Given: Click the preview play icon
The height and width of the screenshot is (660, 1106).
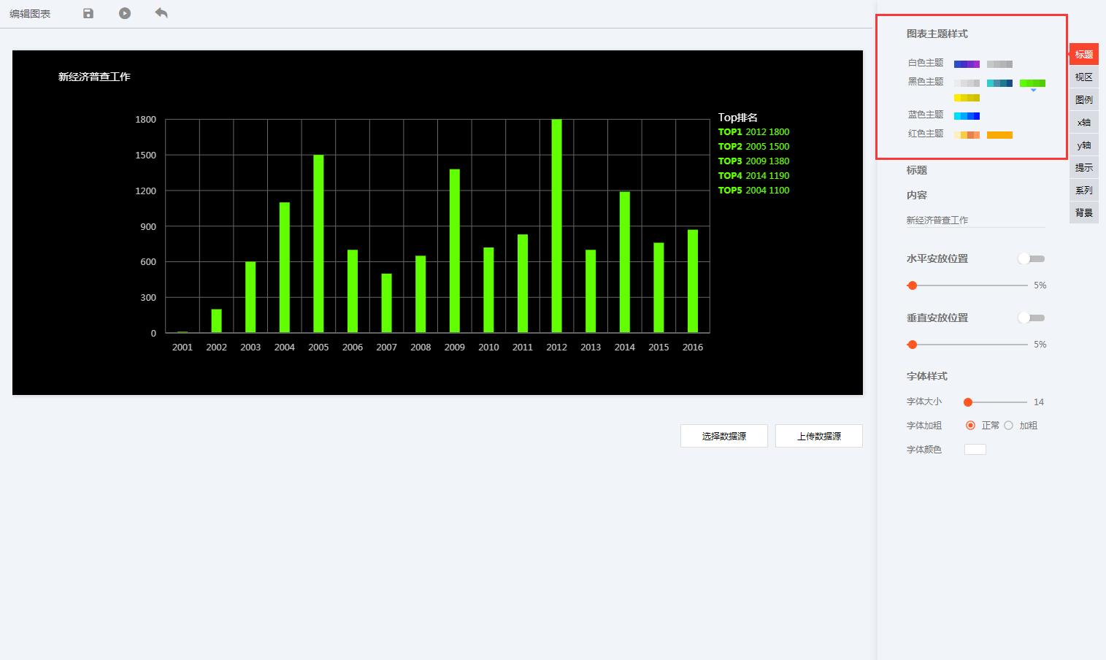Looking at the screenshot, I should pyautogui.click(x=125, y=13).
